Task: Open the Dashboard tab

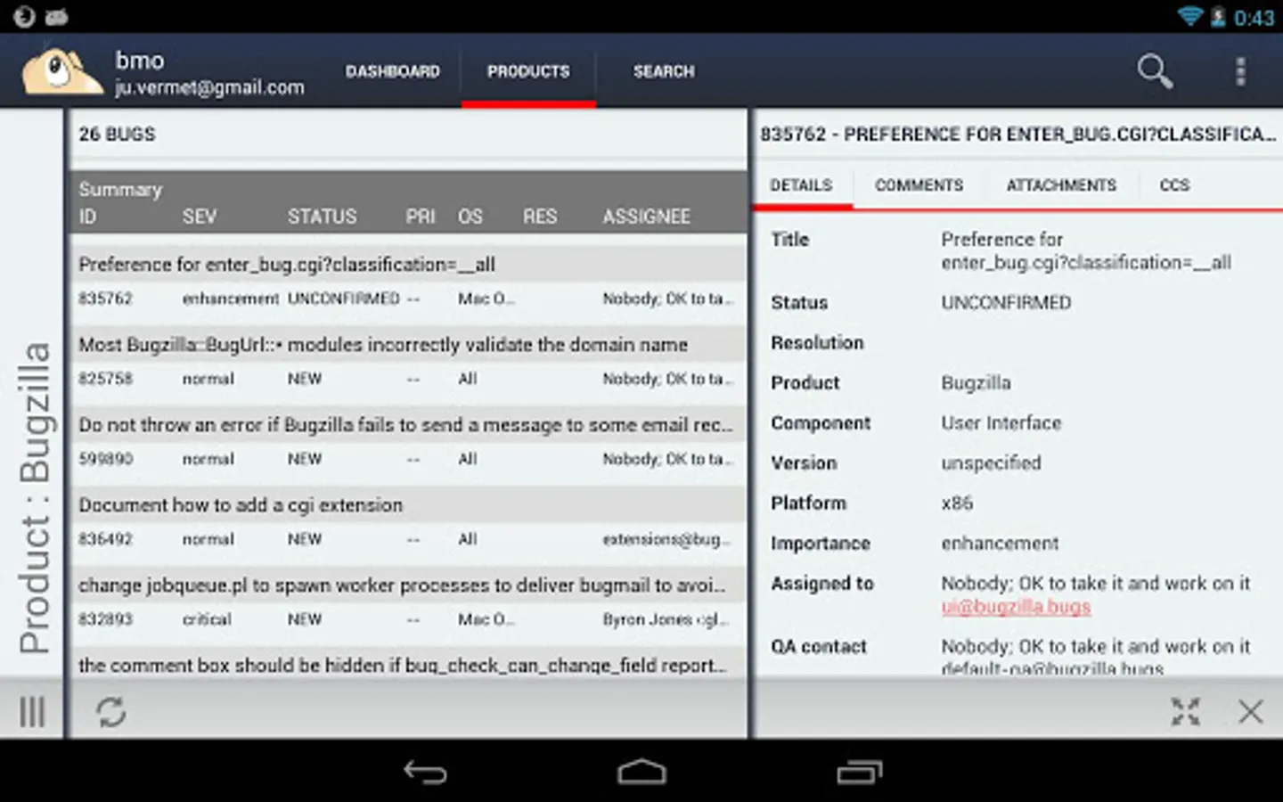Action: [393, 71]
